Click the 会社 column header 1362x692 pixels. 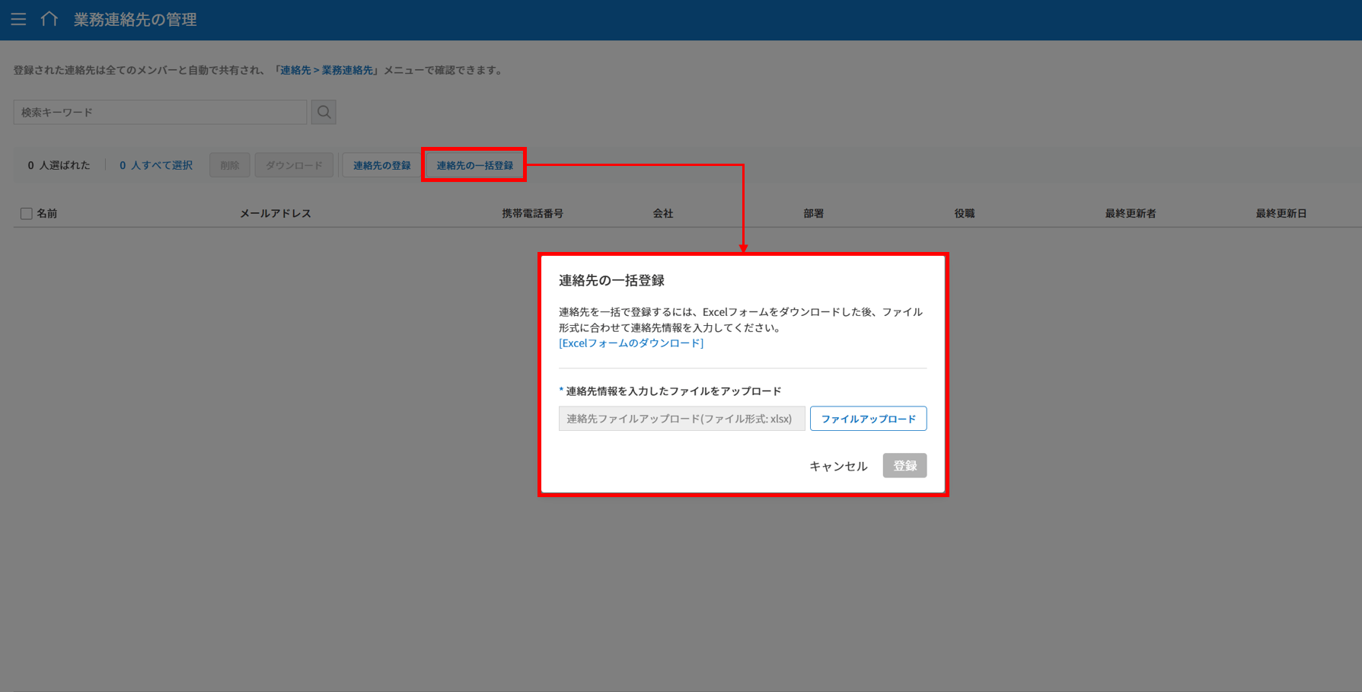point(662,214)
